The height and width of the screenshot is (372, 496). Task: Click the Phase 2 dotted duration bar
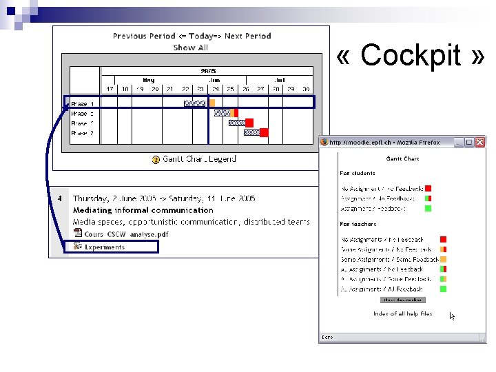coord(222,113)
